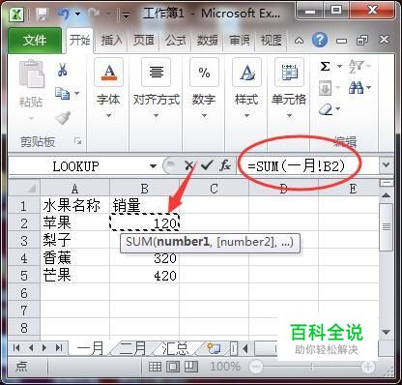Image resolution: width=402 pixels, height=385 pixels.
Task: Click the Paste (粘贴) clipboard icon
Action: (31, 74)
